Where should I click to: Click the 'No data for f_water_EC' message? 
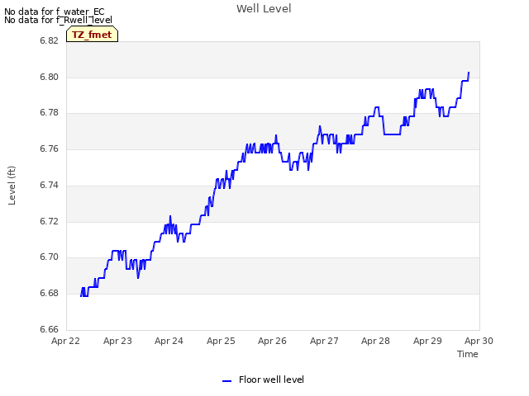point(55,12)
